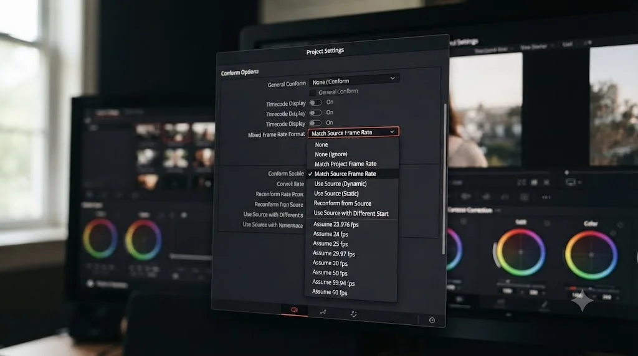Click the 'Conform Sosble' label
Screen dimensions: 638x356
click(x=285, y=174)
